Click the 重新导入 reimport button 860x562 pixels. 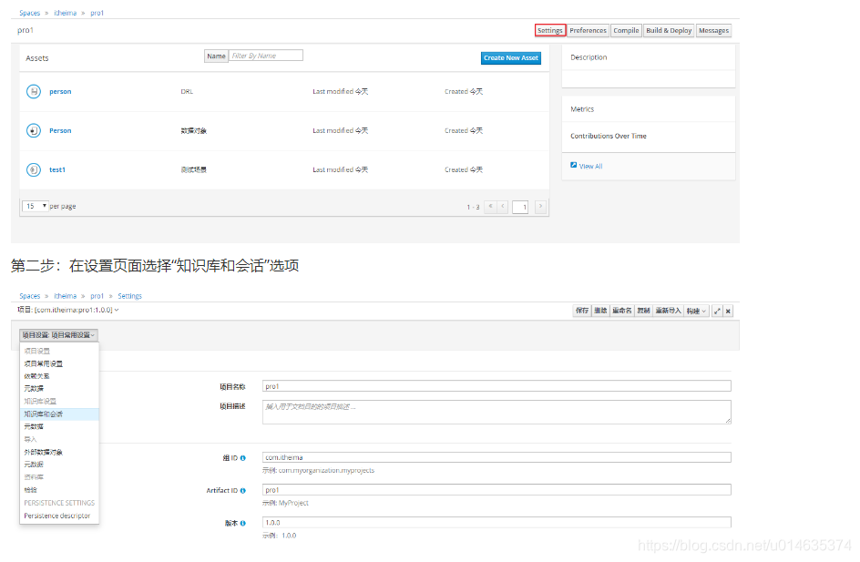(668, 311)
